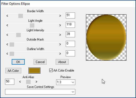Open the About dialog button
The height and width of the screenshot is (98, 136).
coord(62,62)
